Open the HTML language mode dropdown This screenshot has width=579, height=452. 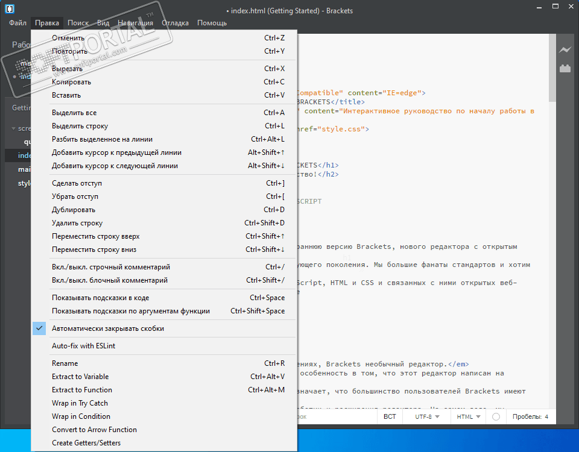tap(468, 416)
